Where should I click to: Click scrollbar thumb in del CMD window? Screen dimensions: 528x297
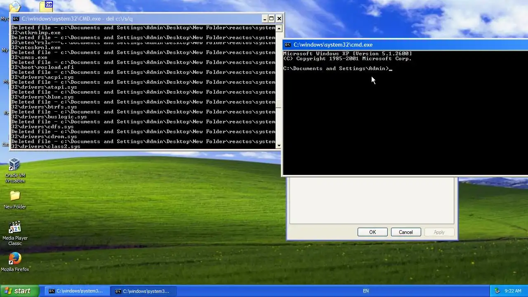pos(279,104)
